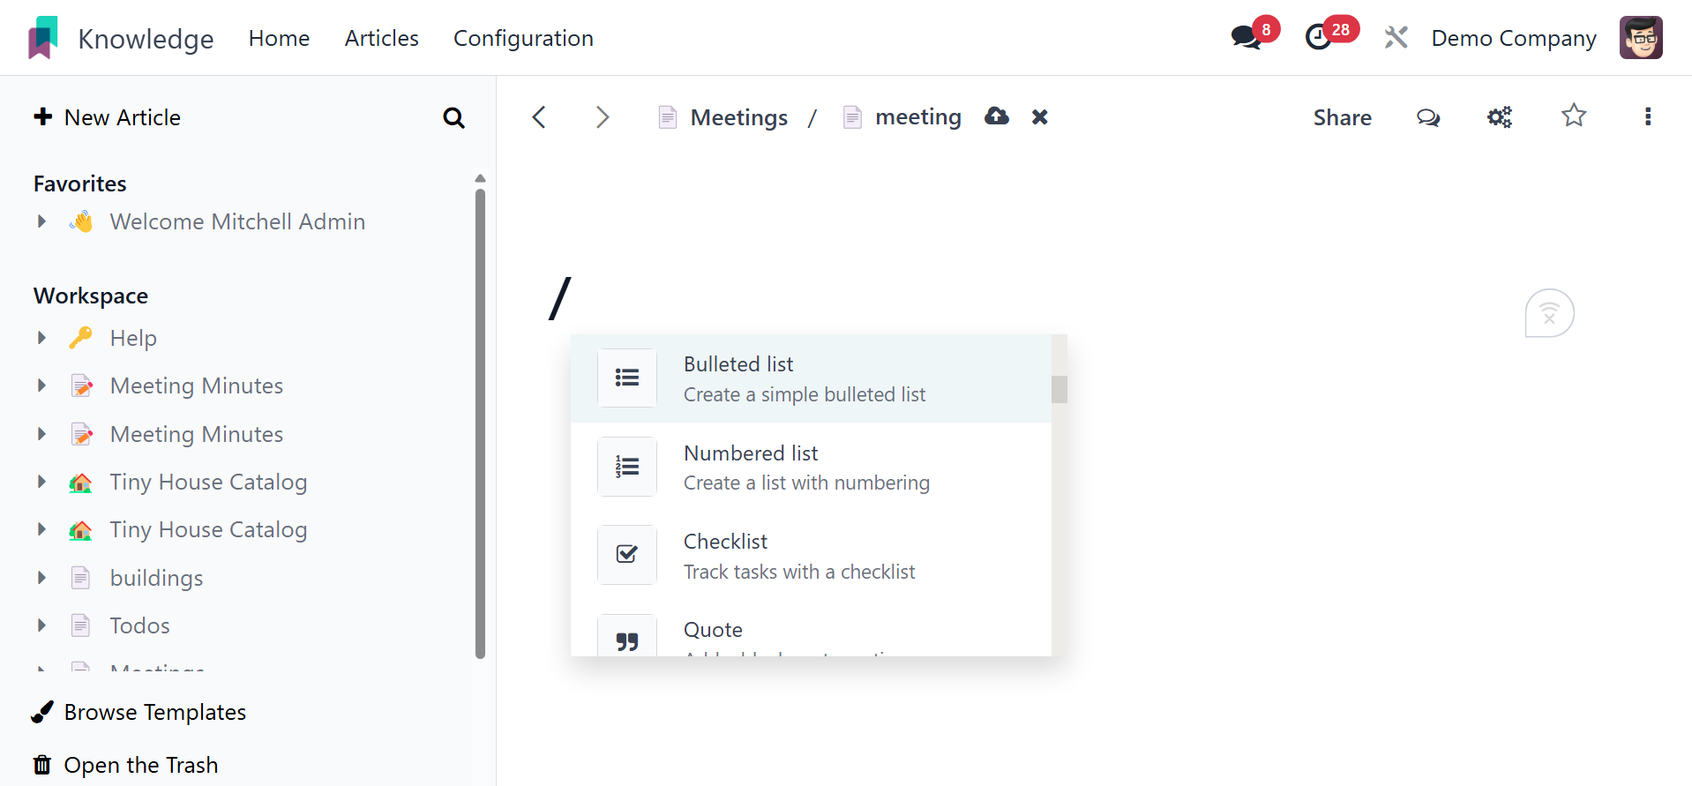Open article properties gears icon
Image resolution: width=1692 pixels, height=786 pixels.
click(1500, 117)
